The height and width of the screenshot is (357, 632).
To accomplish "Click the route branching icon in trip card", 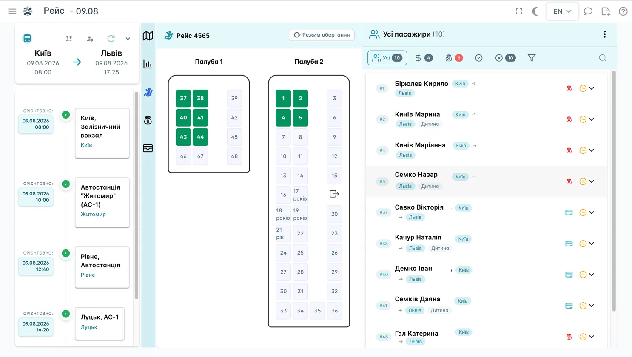I will tap(69, 39).
